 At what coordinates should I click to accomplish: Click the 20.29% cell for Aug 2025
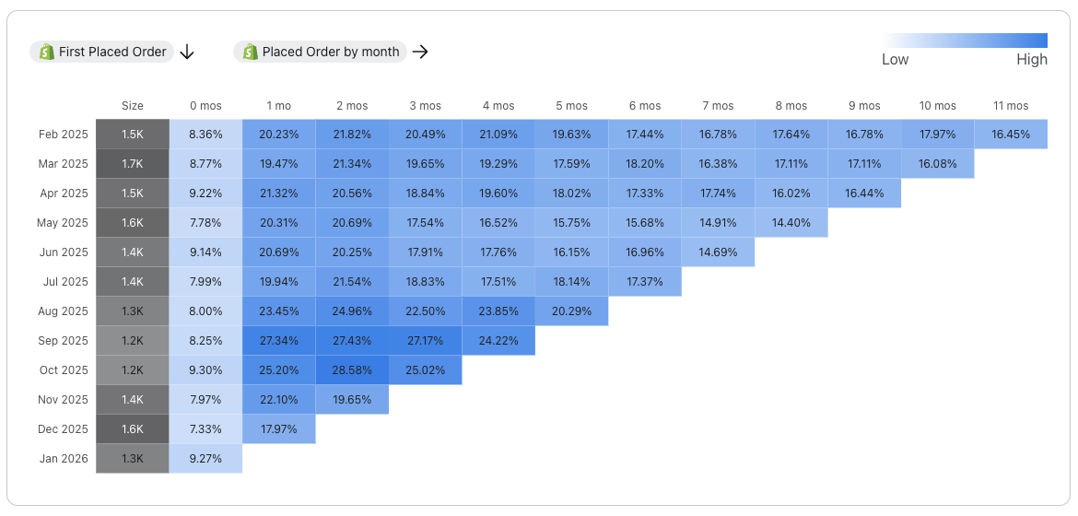point(571,311)
